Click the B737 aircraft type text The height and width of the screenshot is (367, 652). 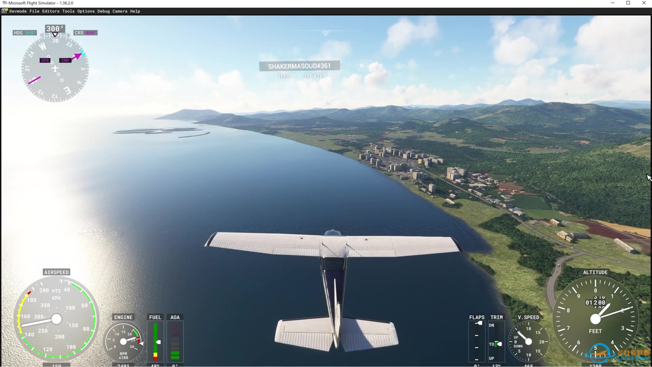[285, 76]
